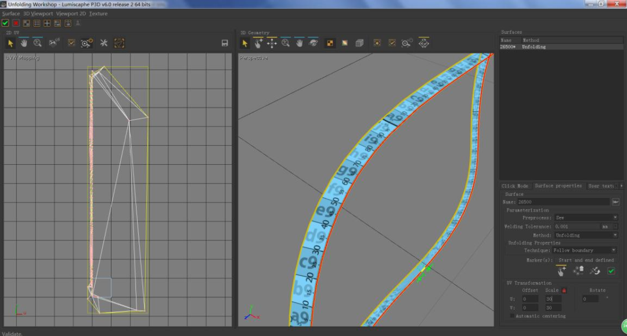Click the add marker hand icon
Viewport: 627px width, 336px height.
point(561,271)
